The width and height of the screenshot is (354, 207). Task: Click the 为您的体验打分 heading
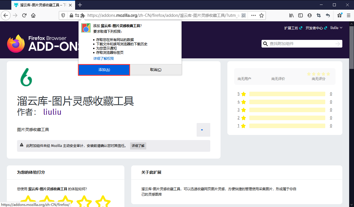coord(31,172)
